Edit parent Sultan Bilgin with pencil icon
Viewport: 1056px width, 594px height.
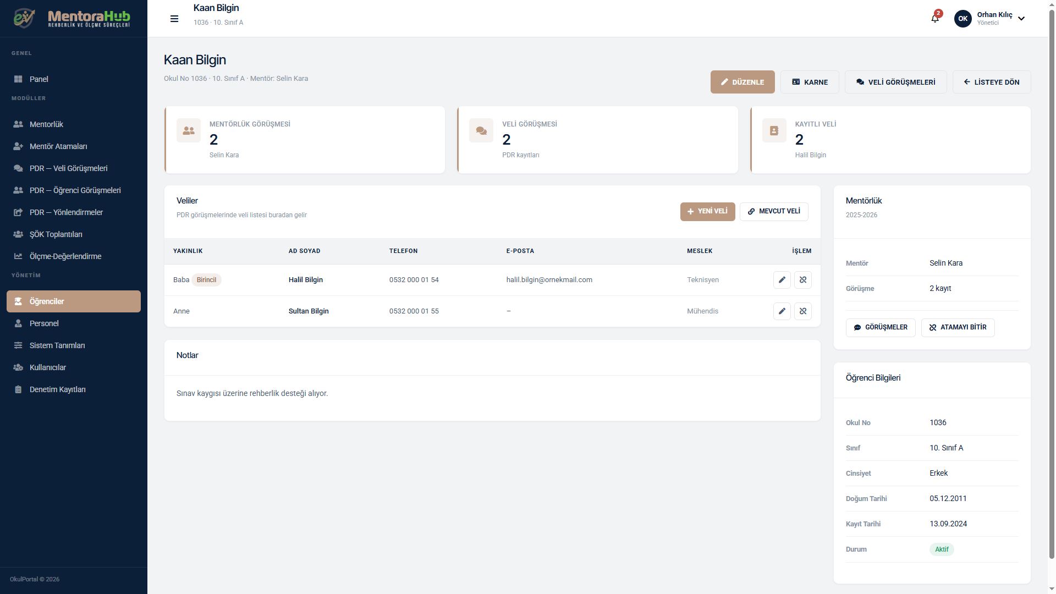[782, 311]
